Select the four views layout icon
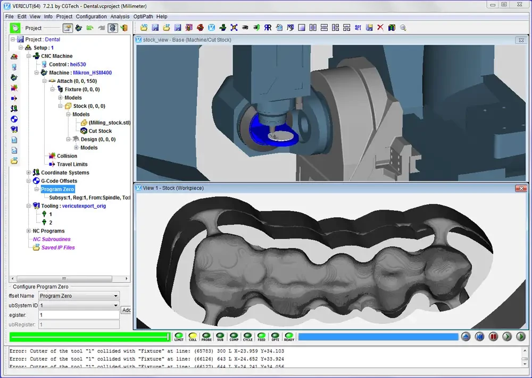 coord(346,28)
